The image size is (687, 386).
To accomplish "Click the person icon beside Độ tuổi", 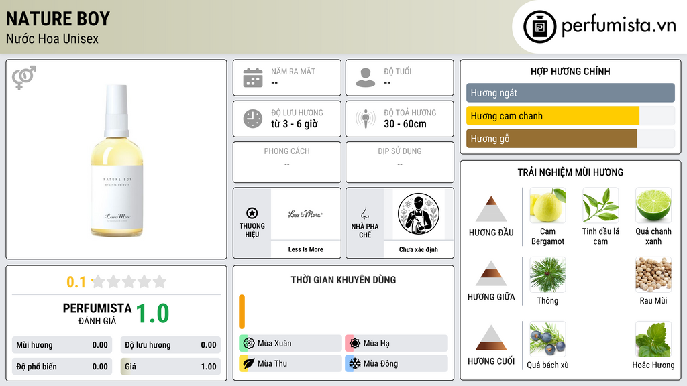I will pyautogui.click(x=366, y=78).
